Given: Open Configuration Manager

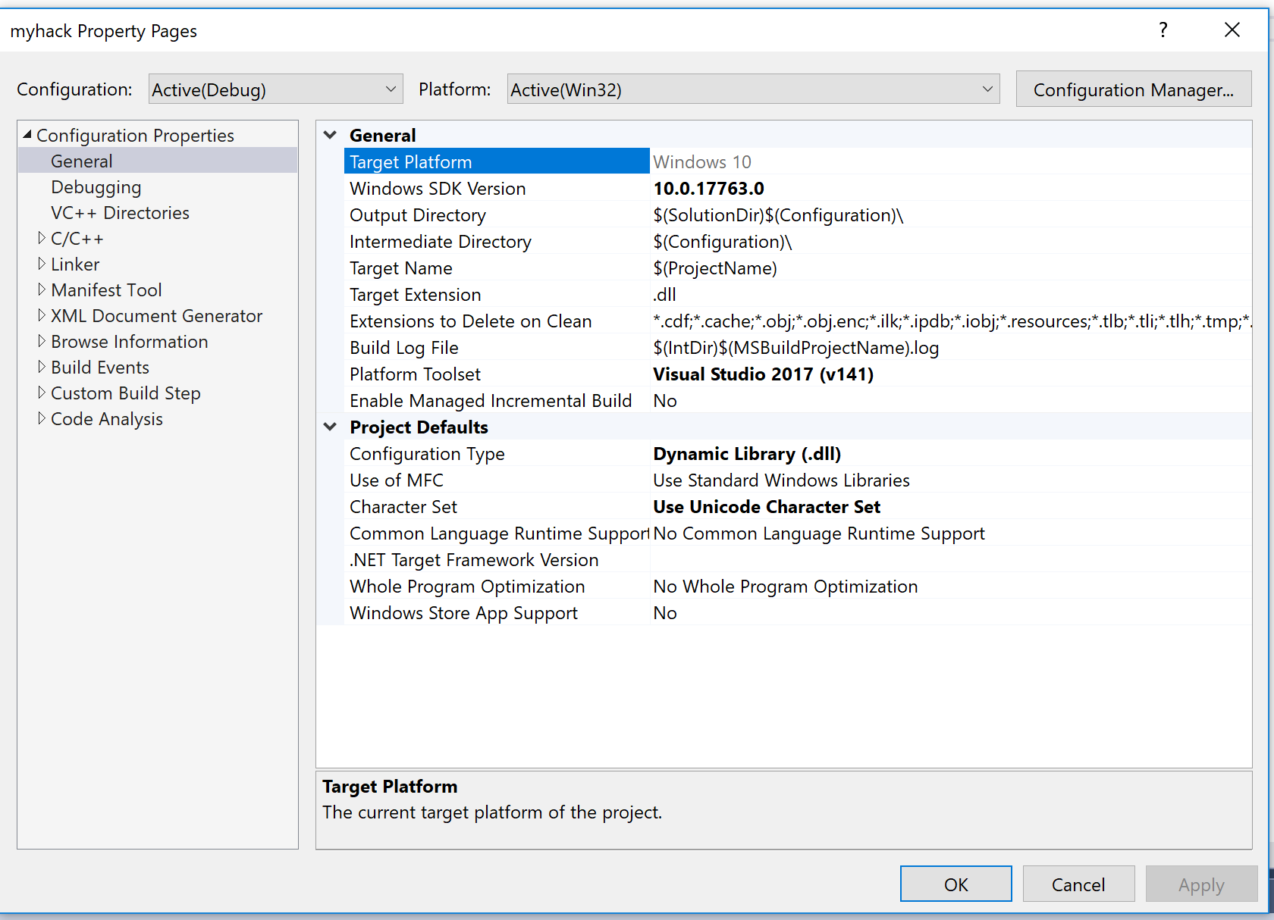Looking at the screenshot, I should pyautogui.click(x=1133, y=89).
